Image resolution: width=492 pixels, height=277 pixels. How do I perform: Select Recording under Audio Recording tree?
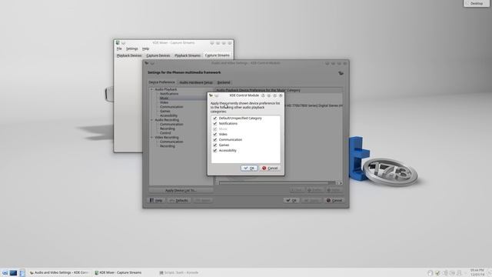pyautogui.click(x=168, y=128)
